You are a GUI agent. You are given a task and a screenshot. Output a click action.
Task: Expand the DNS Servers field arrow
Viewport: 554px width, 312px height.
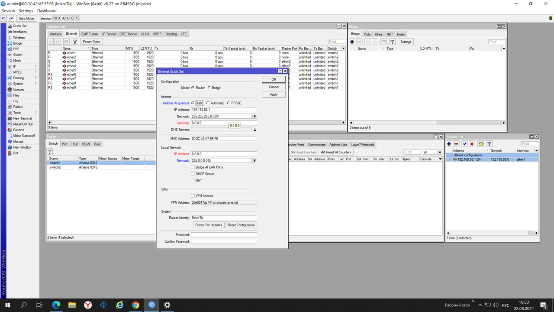tap(255, 130)
